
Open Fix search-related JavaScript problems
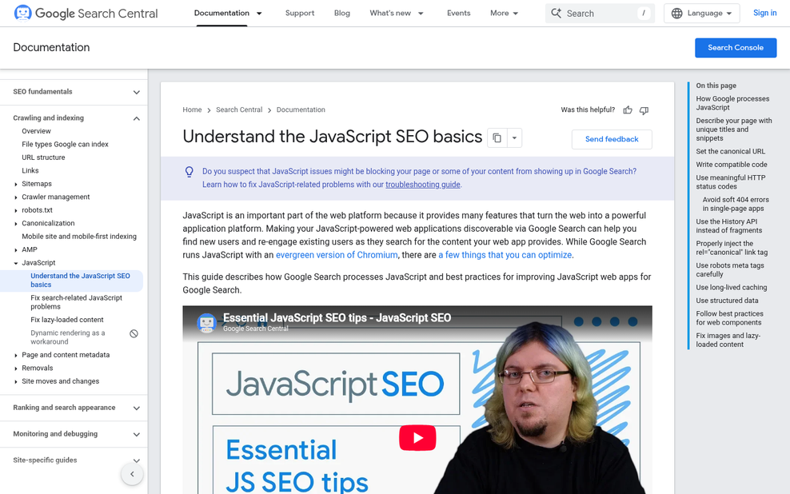pos(77,302)
